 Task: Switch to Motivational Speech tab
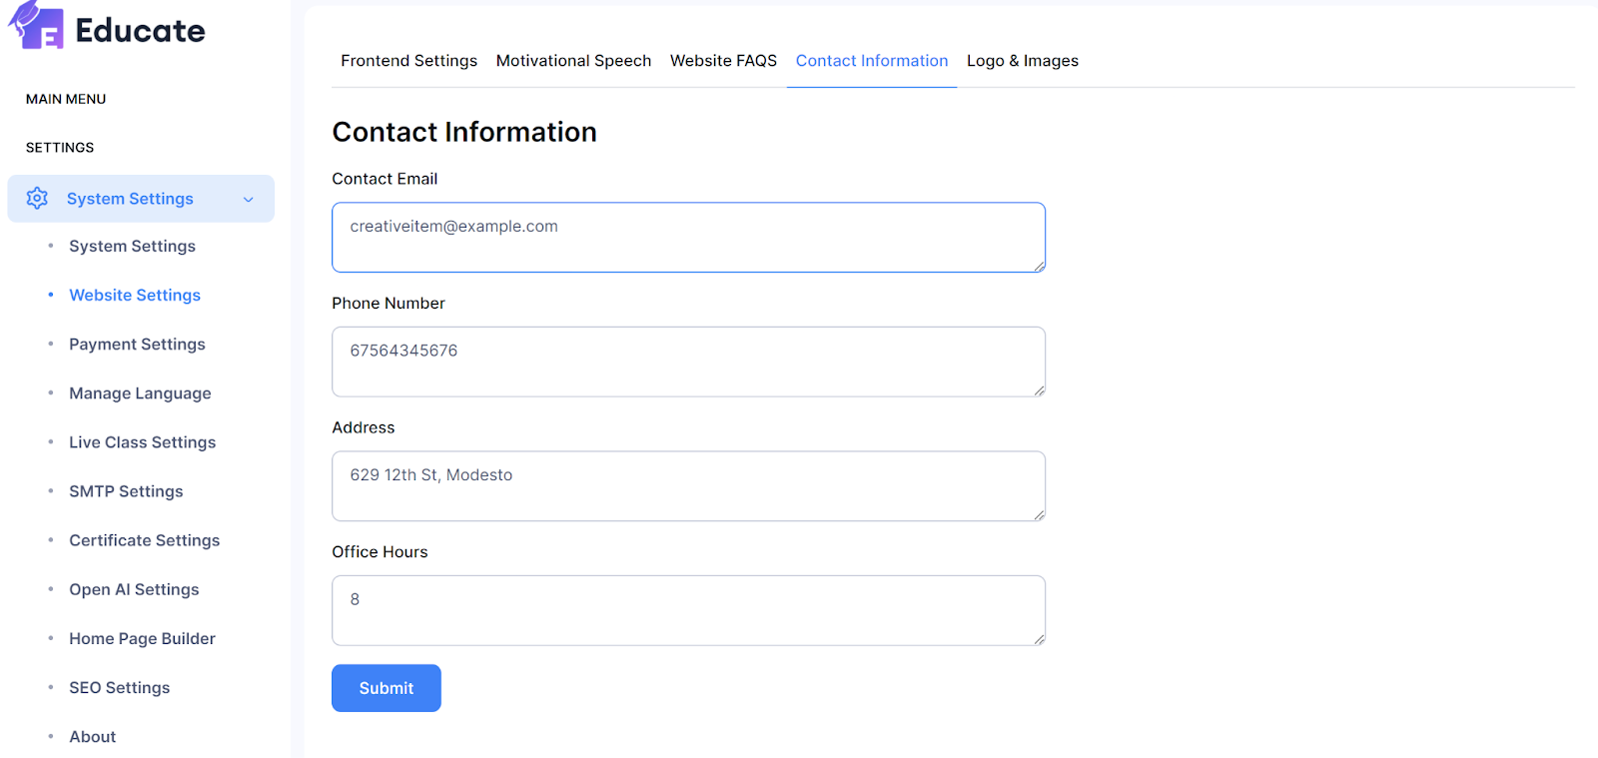point(573,61)
